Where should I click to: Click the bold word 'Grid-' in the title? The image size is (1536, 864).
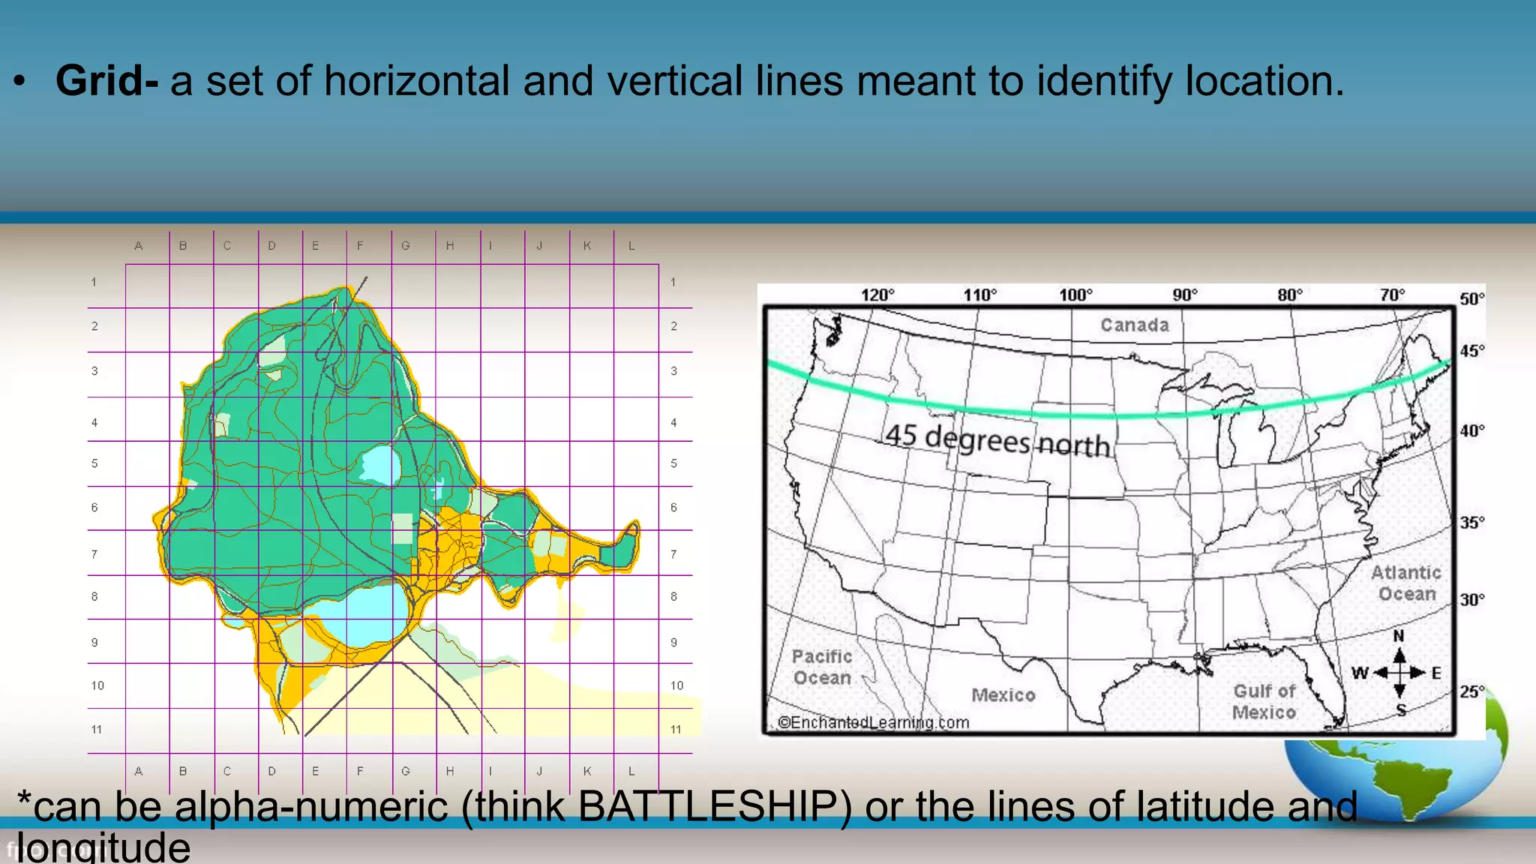coord(106,80)
